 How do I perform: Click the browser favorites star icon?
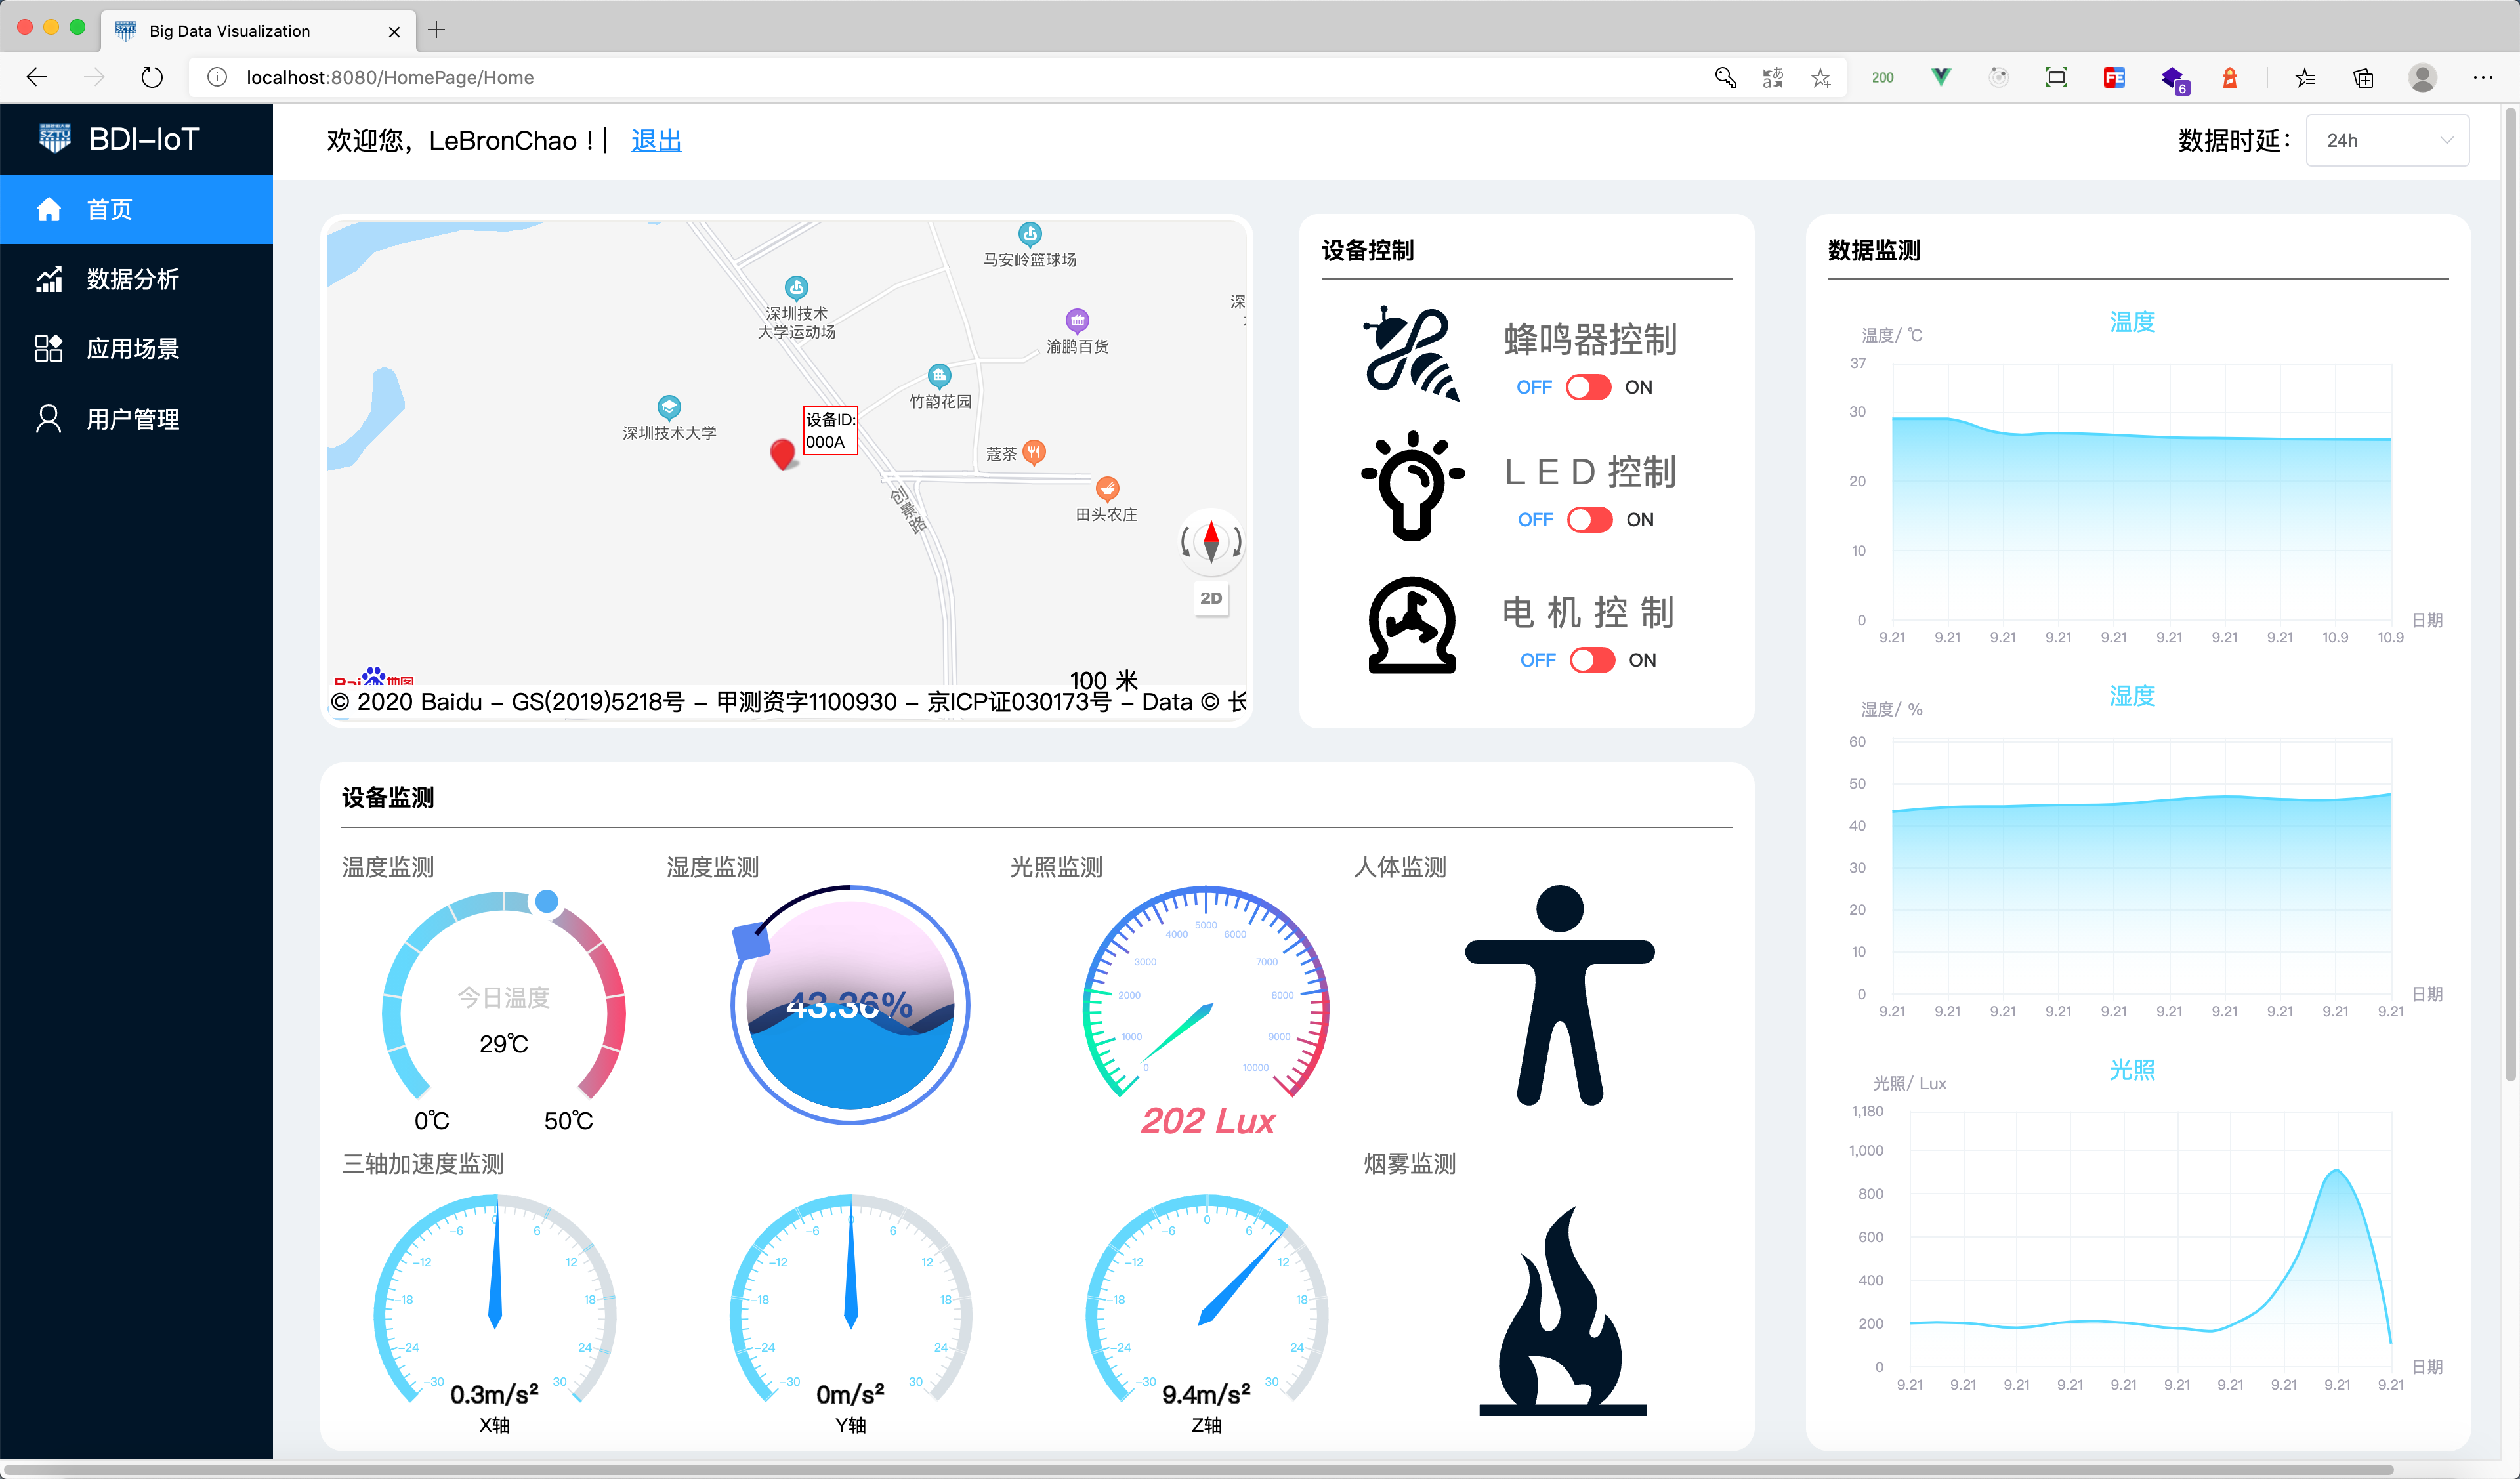pyautogui.click(x=1821, y=78)
